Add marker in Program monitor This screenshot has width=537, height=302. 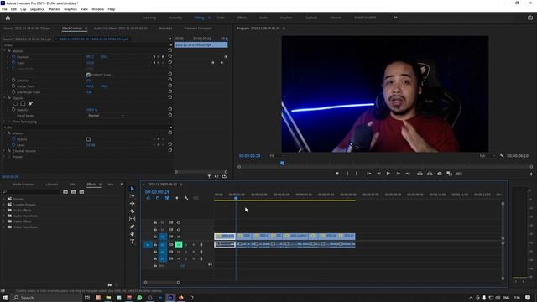(337, 174)
